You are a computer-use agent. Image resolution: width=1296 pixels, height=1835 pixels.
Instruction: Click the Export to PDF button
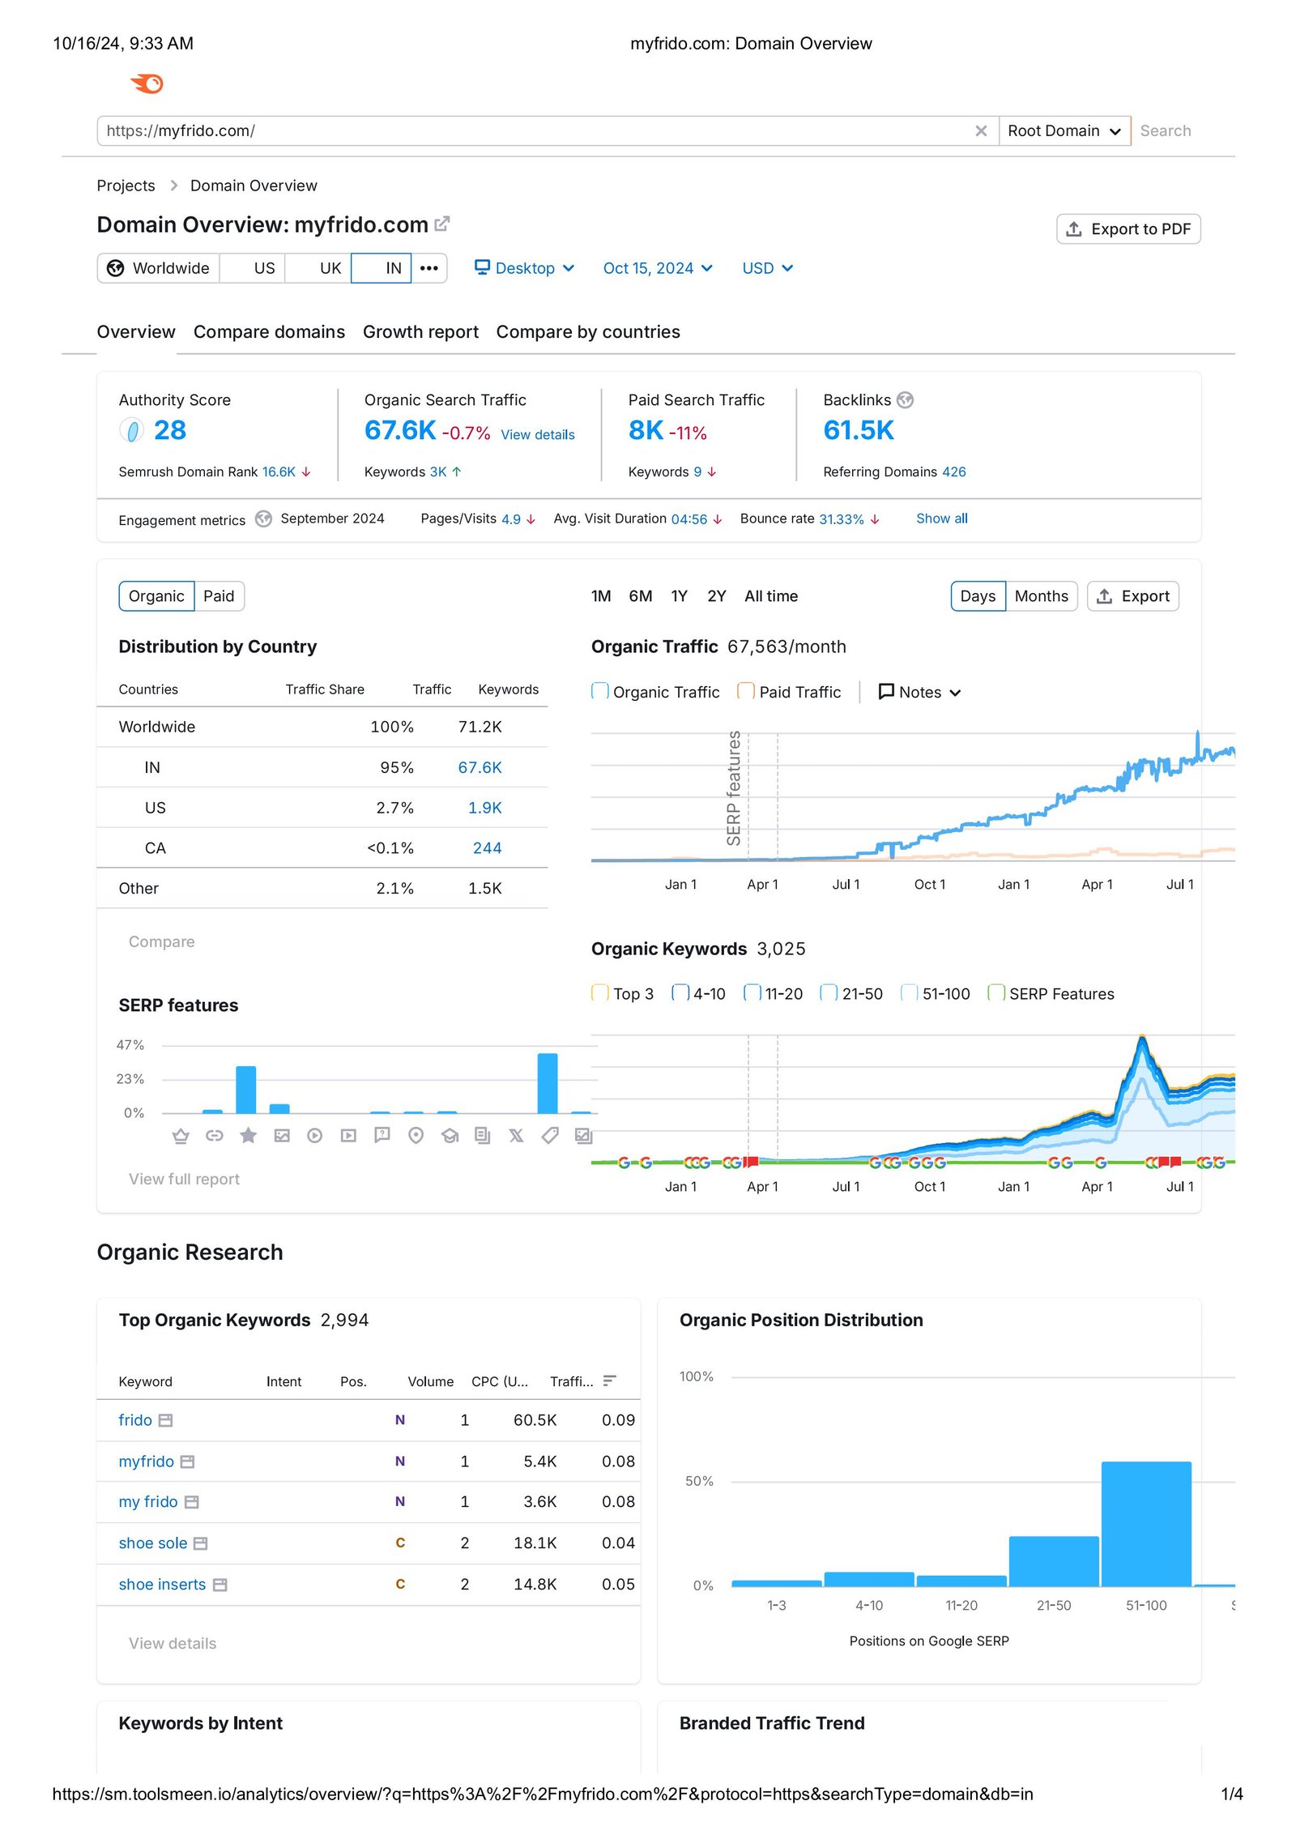(x=1128, y=229)
